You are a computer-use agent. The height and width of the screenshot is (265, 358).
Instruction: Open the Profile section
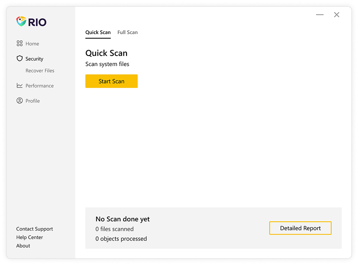tap(33, 101)
